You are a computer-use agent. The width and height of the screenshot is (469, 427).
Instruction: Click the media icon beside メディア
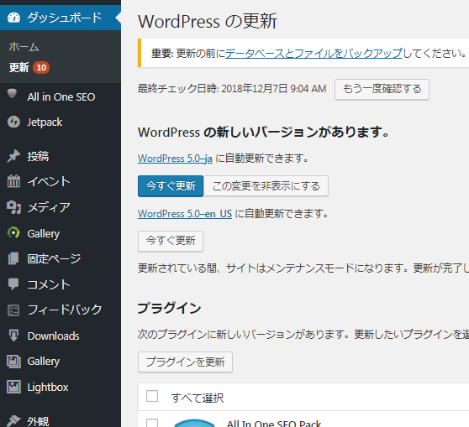coord(13,207)
